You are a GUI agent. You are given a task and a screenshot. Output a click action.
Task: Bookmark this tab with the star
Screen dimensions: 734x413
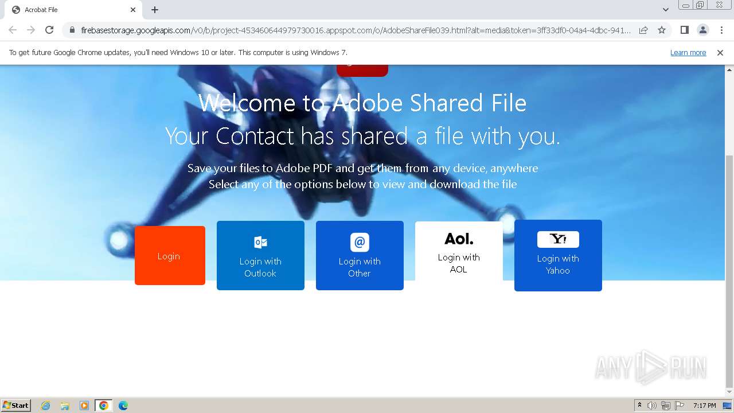(662, 30)
